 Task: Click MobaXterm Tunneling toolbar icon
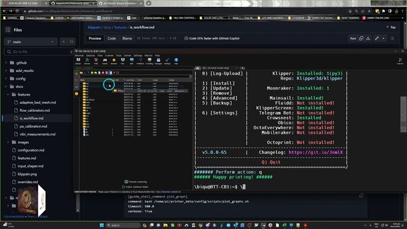coord(149,61)
